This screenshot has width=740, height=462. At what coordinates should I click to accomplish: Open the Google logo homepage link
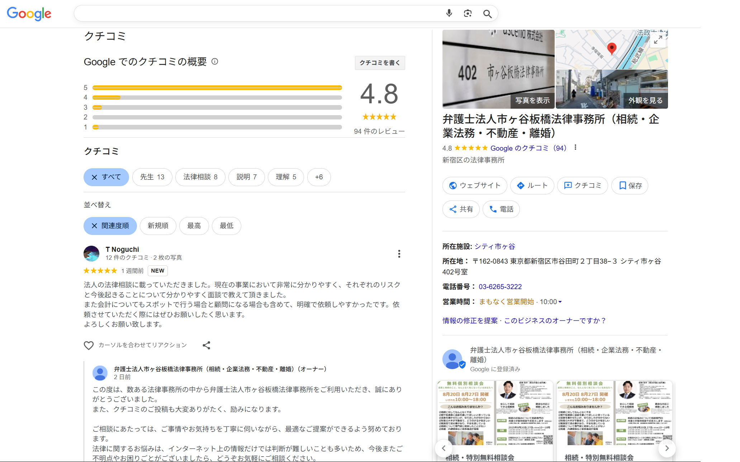click(29, 14)
